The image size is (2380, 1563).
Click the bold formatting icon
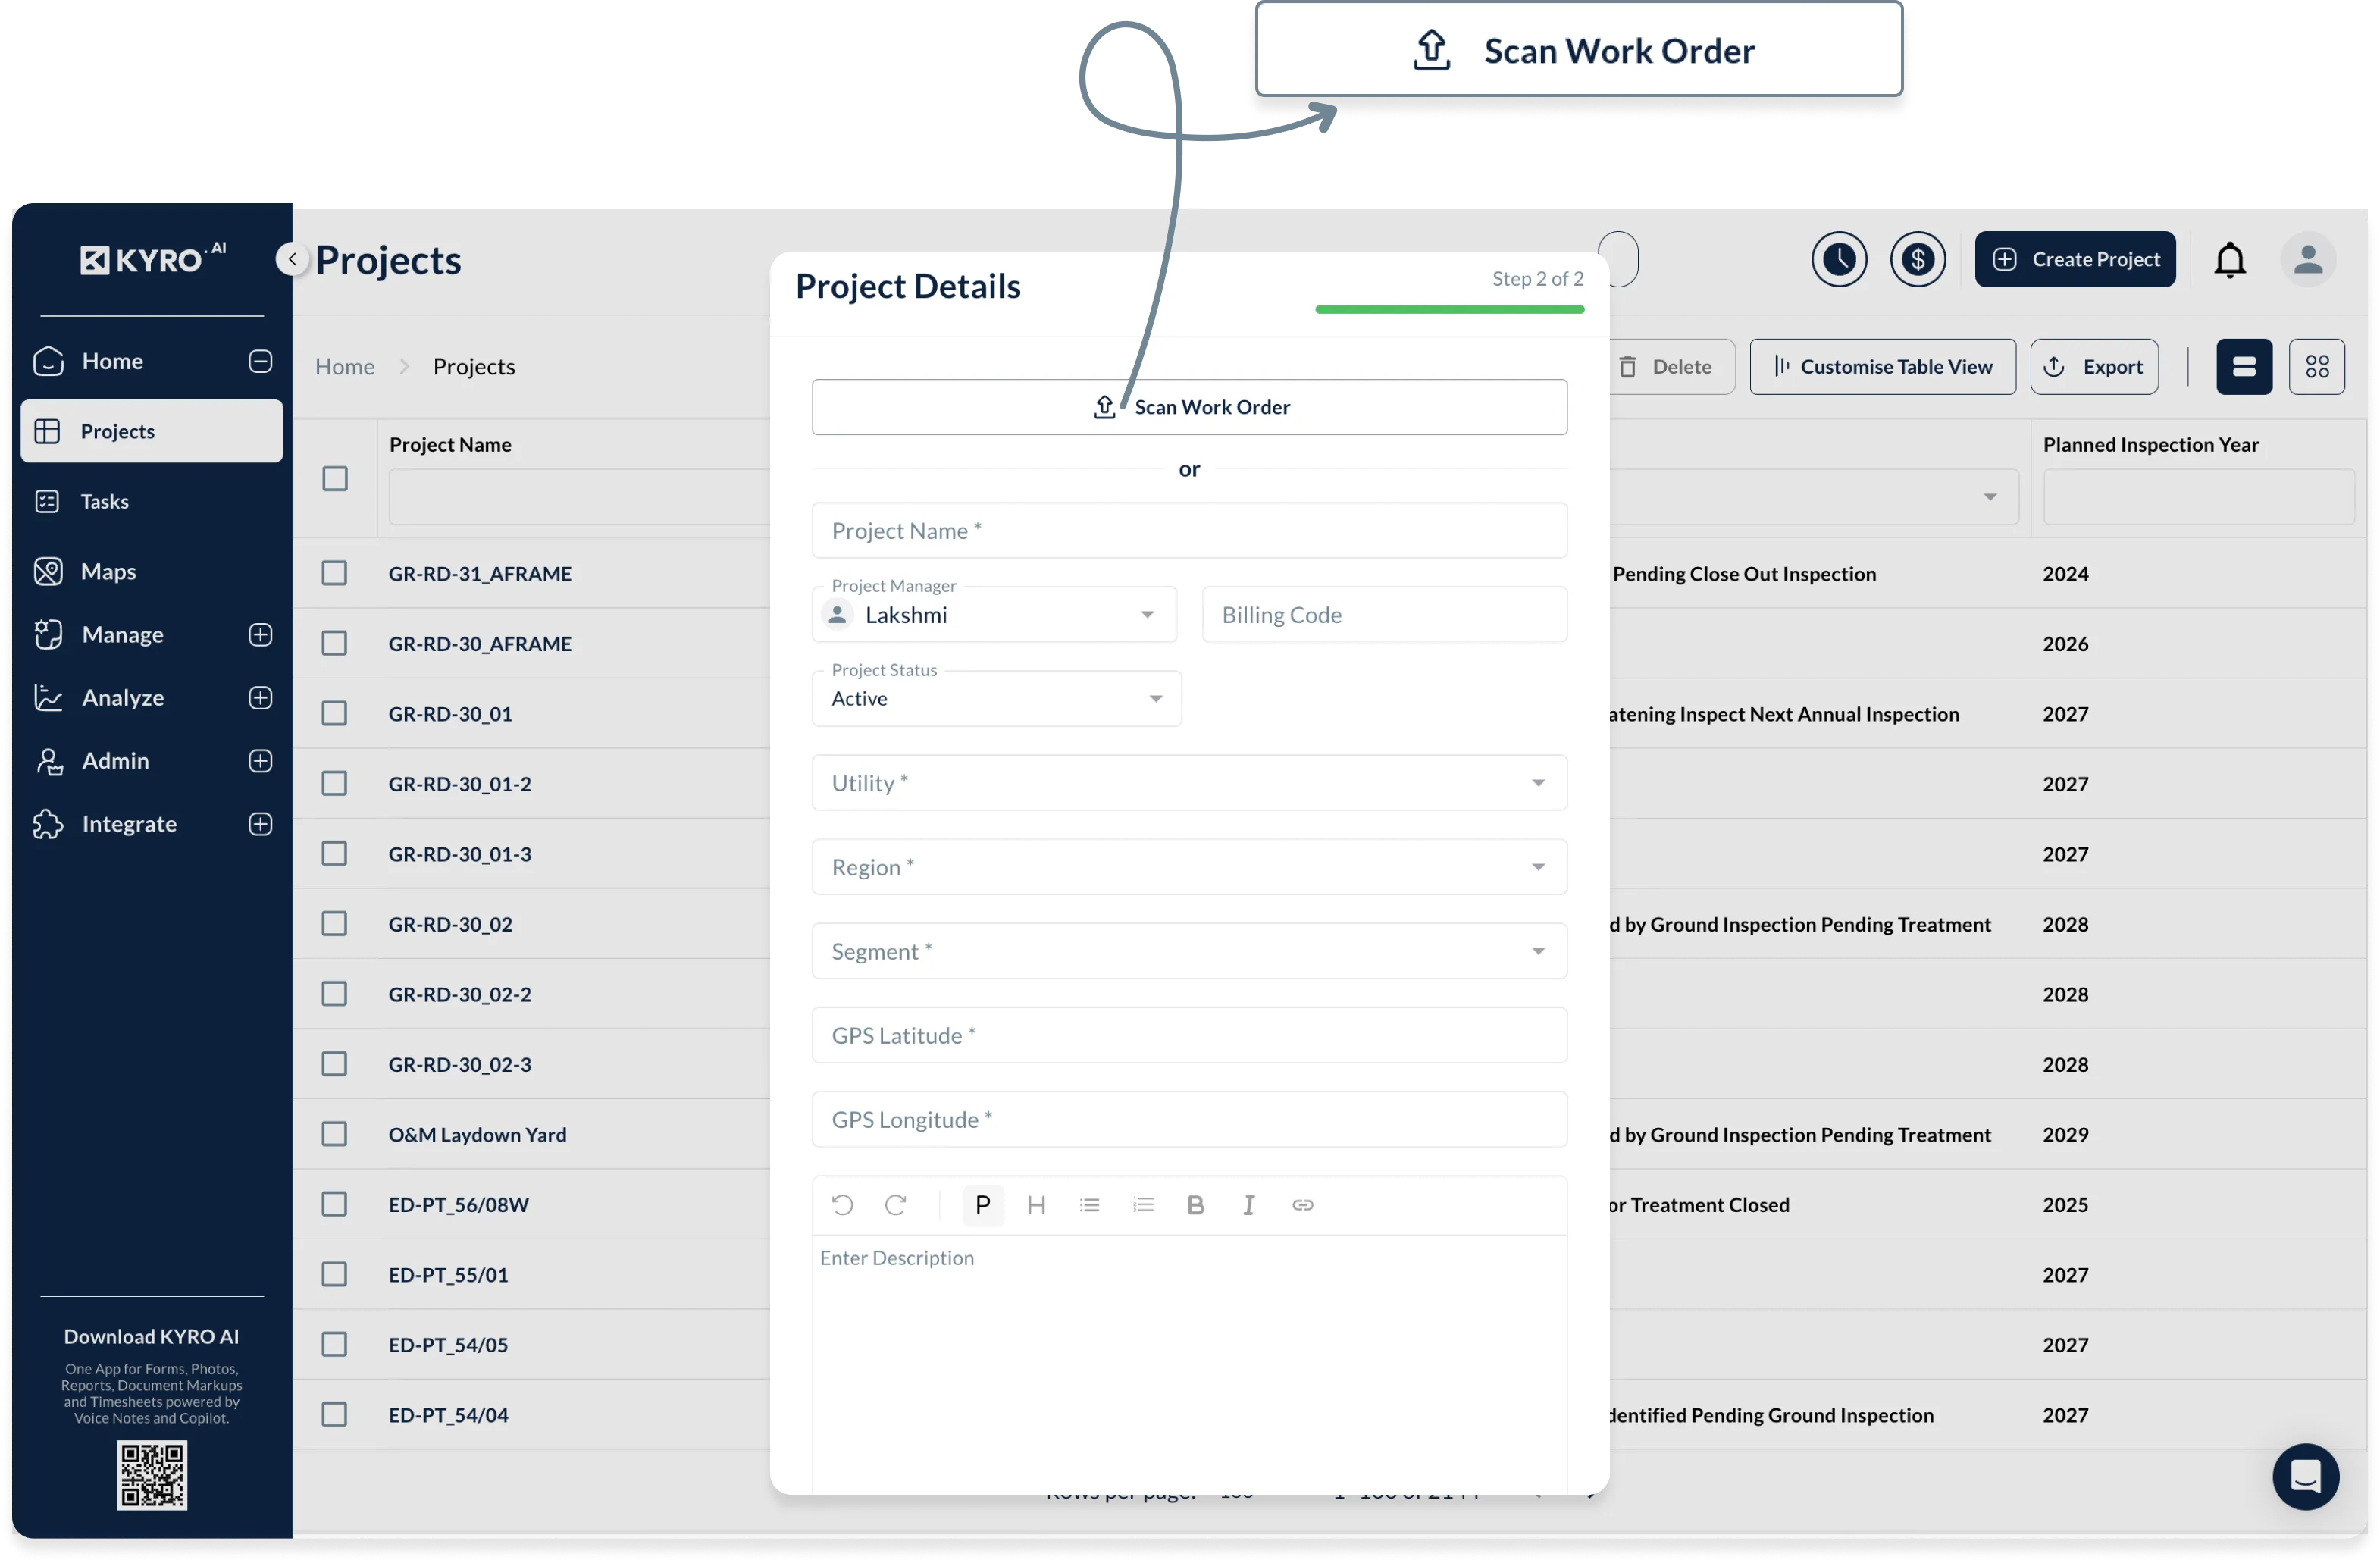click(1195, 1205)
